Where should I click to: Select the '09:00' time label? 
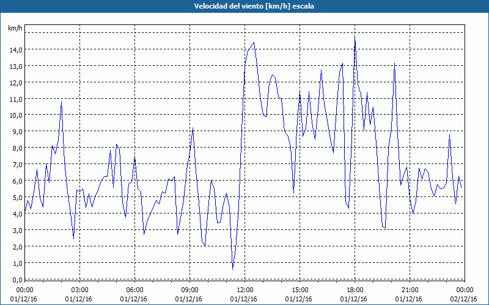189,290
